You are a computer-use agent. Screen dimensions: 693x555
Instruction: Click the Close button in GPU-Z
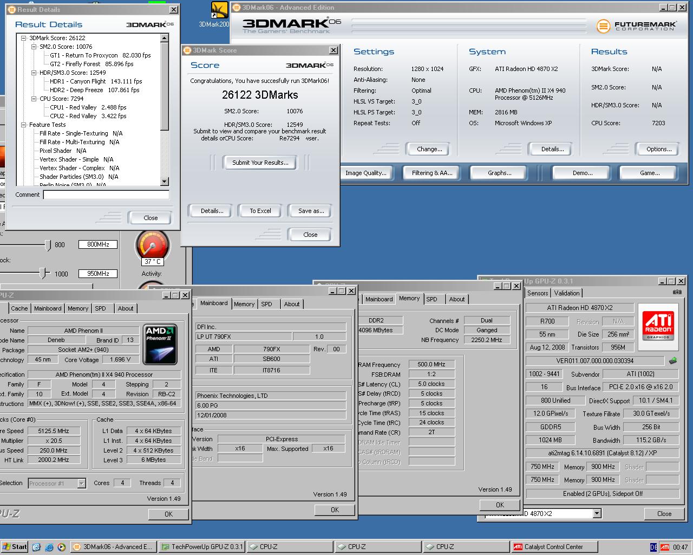664,513
